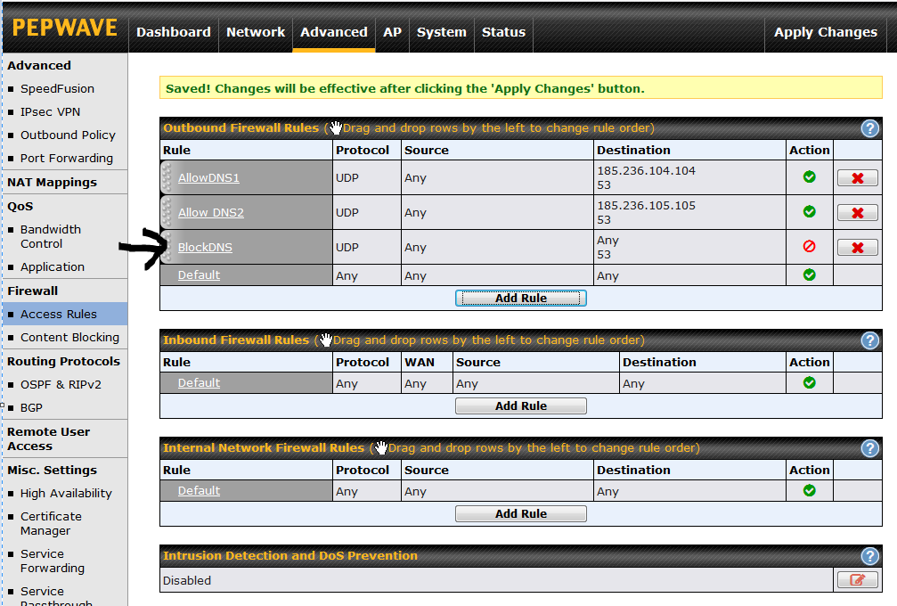Edit Intrusion Detection settings via pencil icon
The image size is (897, 606).
856,579
